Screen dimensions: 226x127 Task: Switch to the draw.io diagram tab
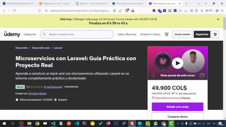click(55, 4)
